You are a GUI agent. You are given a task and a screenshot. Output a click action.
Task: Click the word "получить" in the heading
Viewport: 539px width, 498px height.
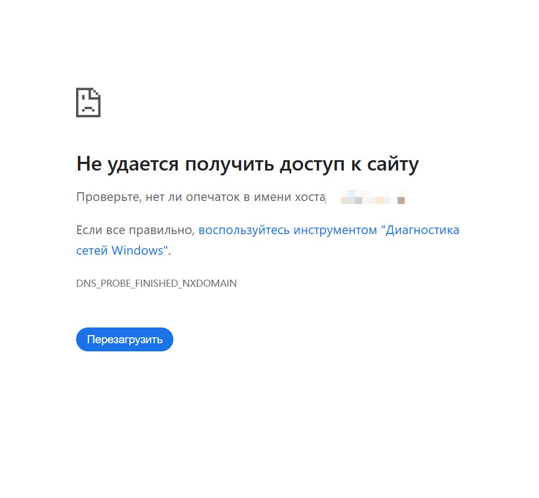(x=229, y=165)
